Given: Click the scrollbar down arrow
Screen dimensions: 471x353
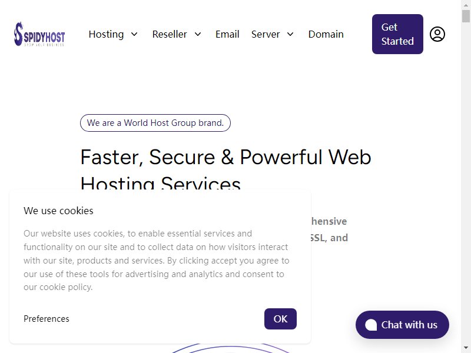Looking at the screenshot, I should (466, 349).
